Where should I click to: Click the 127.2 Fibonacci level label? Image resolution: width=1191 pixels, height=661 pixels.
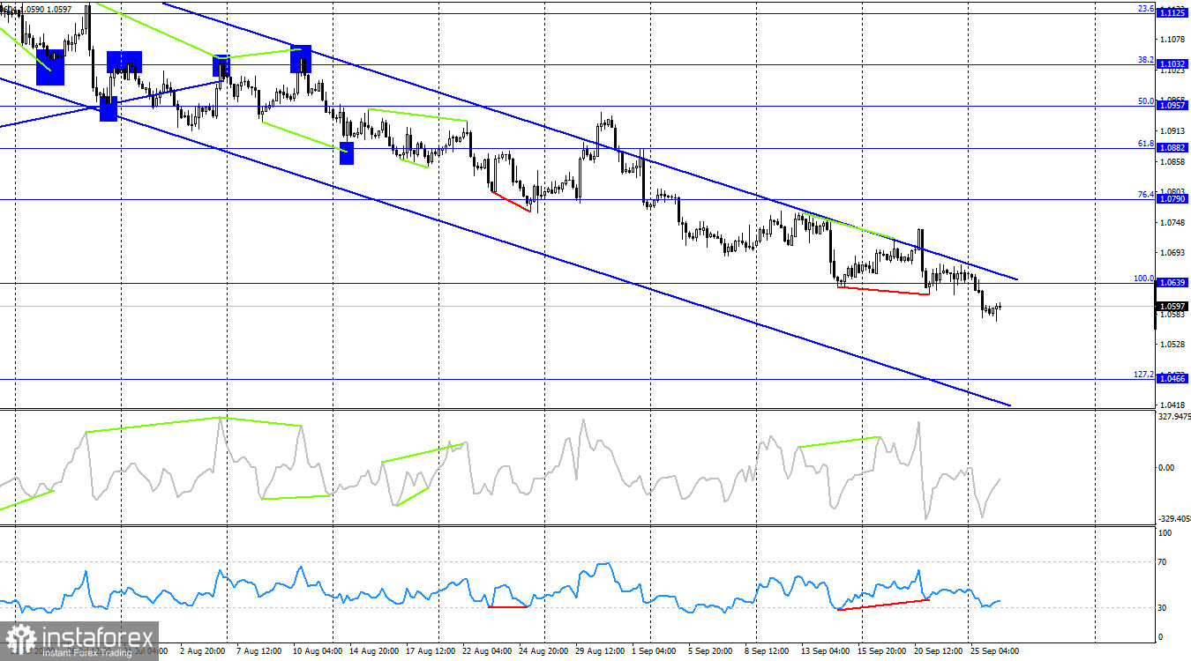pos(1144,375)
